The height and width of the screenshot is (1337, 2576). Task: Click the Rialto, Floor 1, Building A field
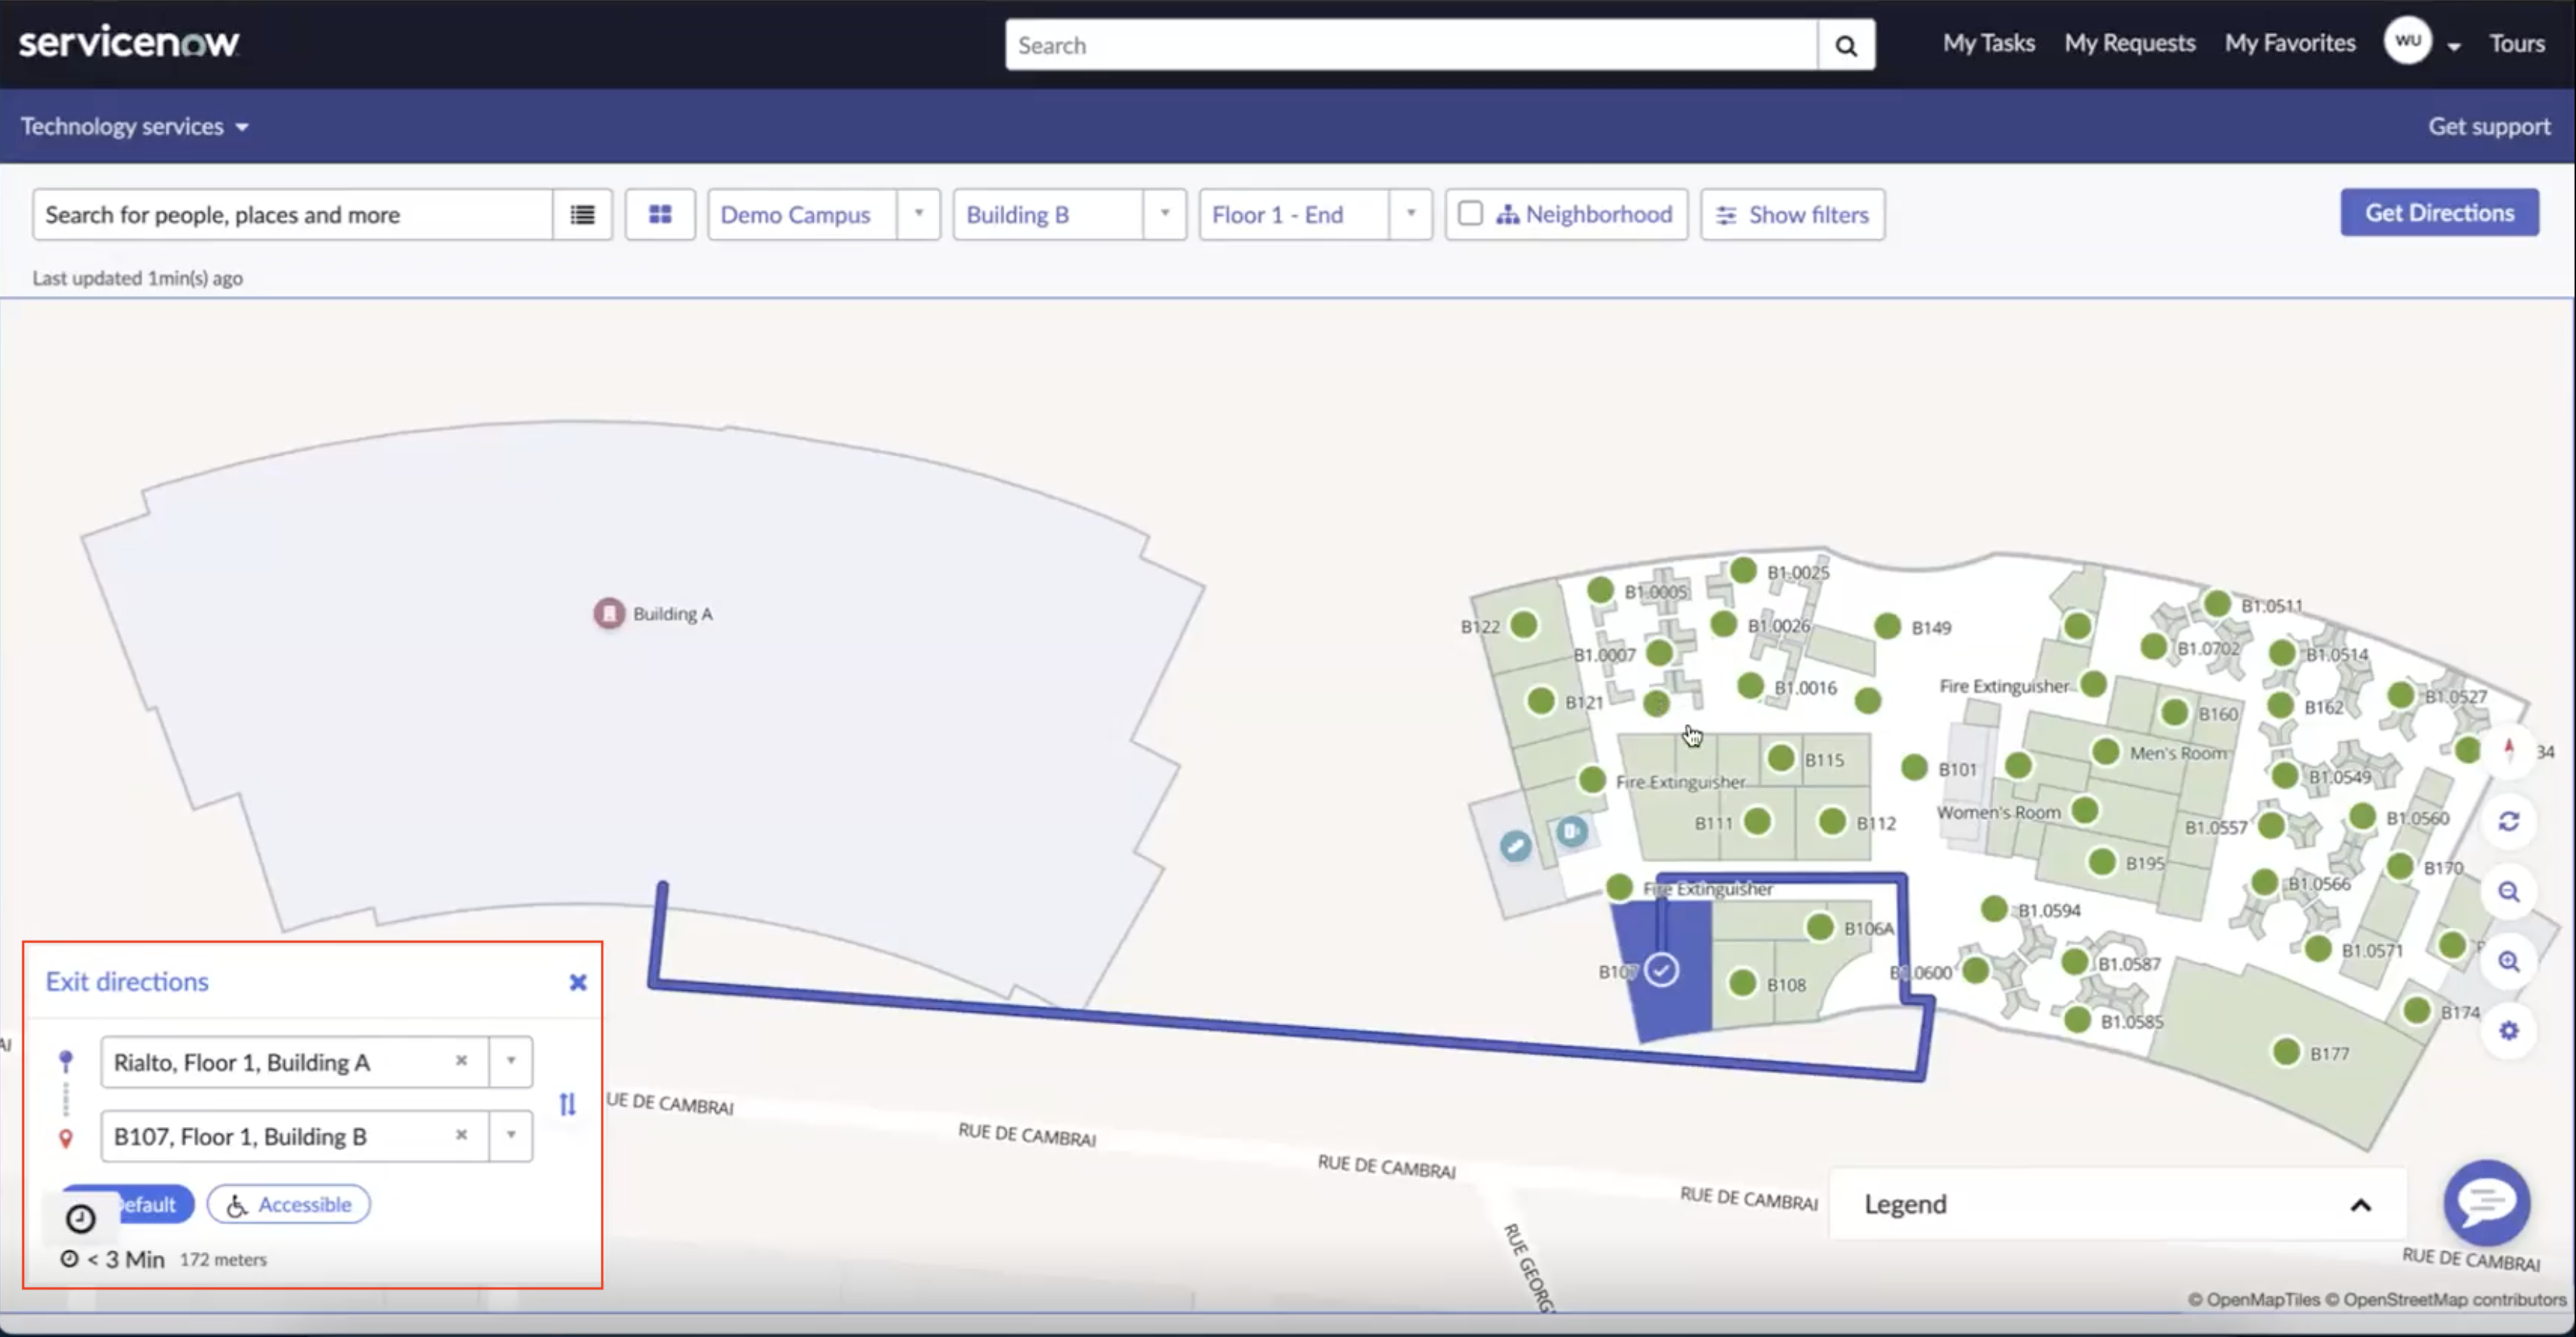(x=295, y=1061)
